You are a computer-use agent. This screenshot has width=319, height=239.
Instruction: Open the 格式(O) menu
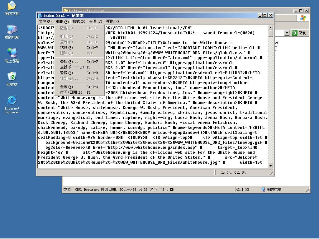coord(79,21)
